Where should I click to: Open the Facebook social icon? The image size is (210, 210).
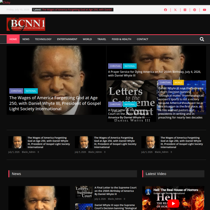click(166, 10)
